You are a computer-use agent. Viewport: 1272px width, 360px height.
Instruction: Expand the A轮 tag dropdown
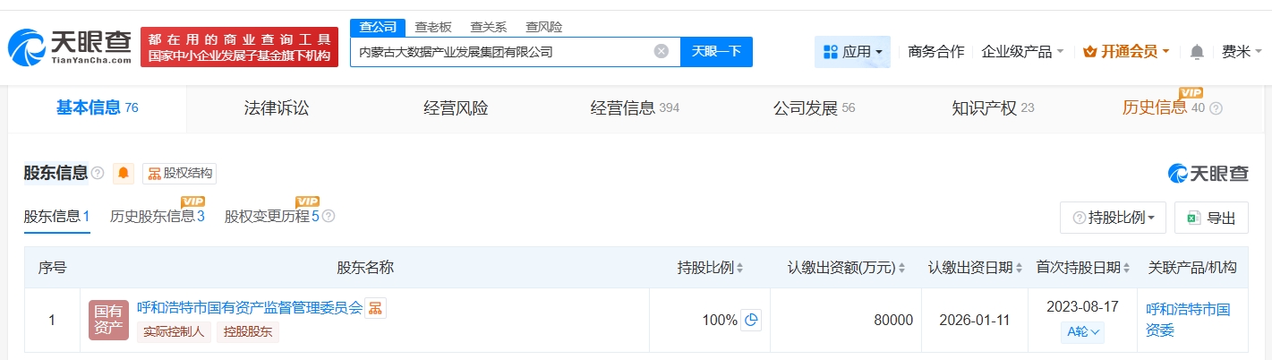coord(1083,332)
